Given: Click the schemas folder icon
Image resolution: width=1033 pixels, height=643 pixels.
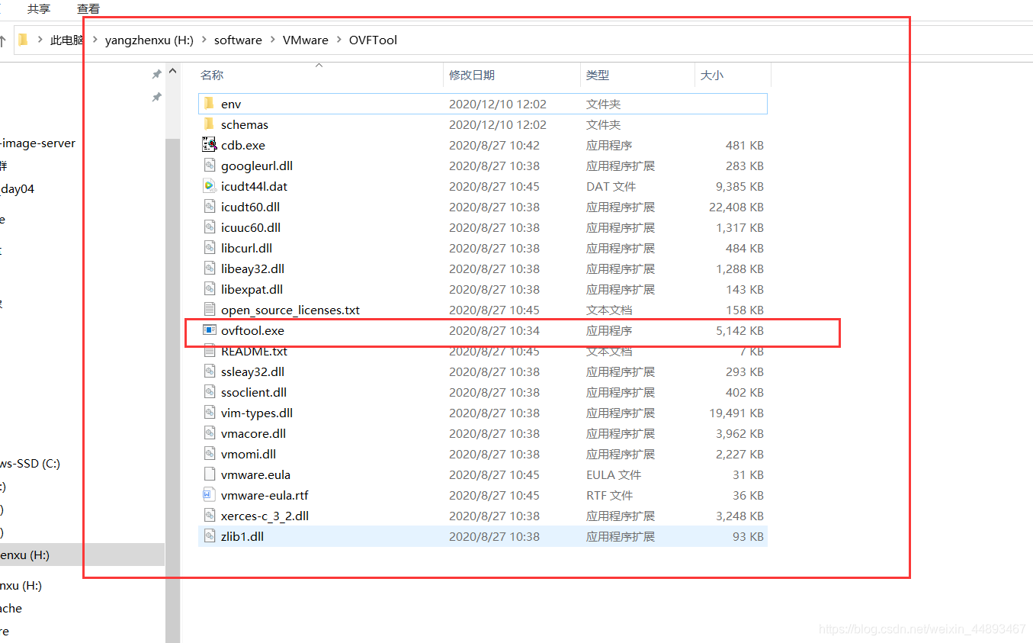Looking at the screenshot, I should pos(209,124).
